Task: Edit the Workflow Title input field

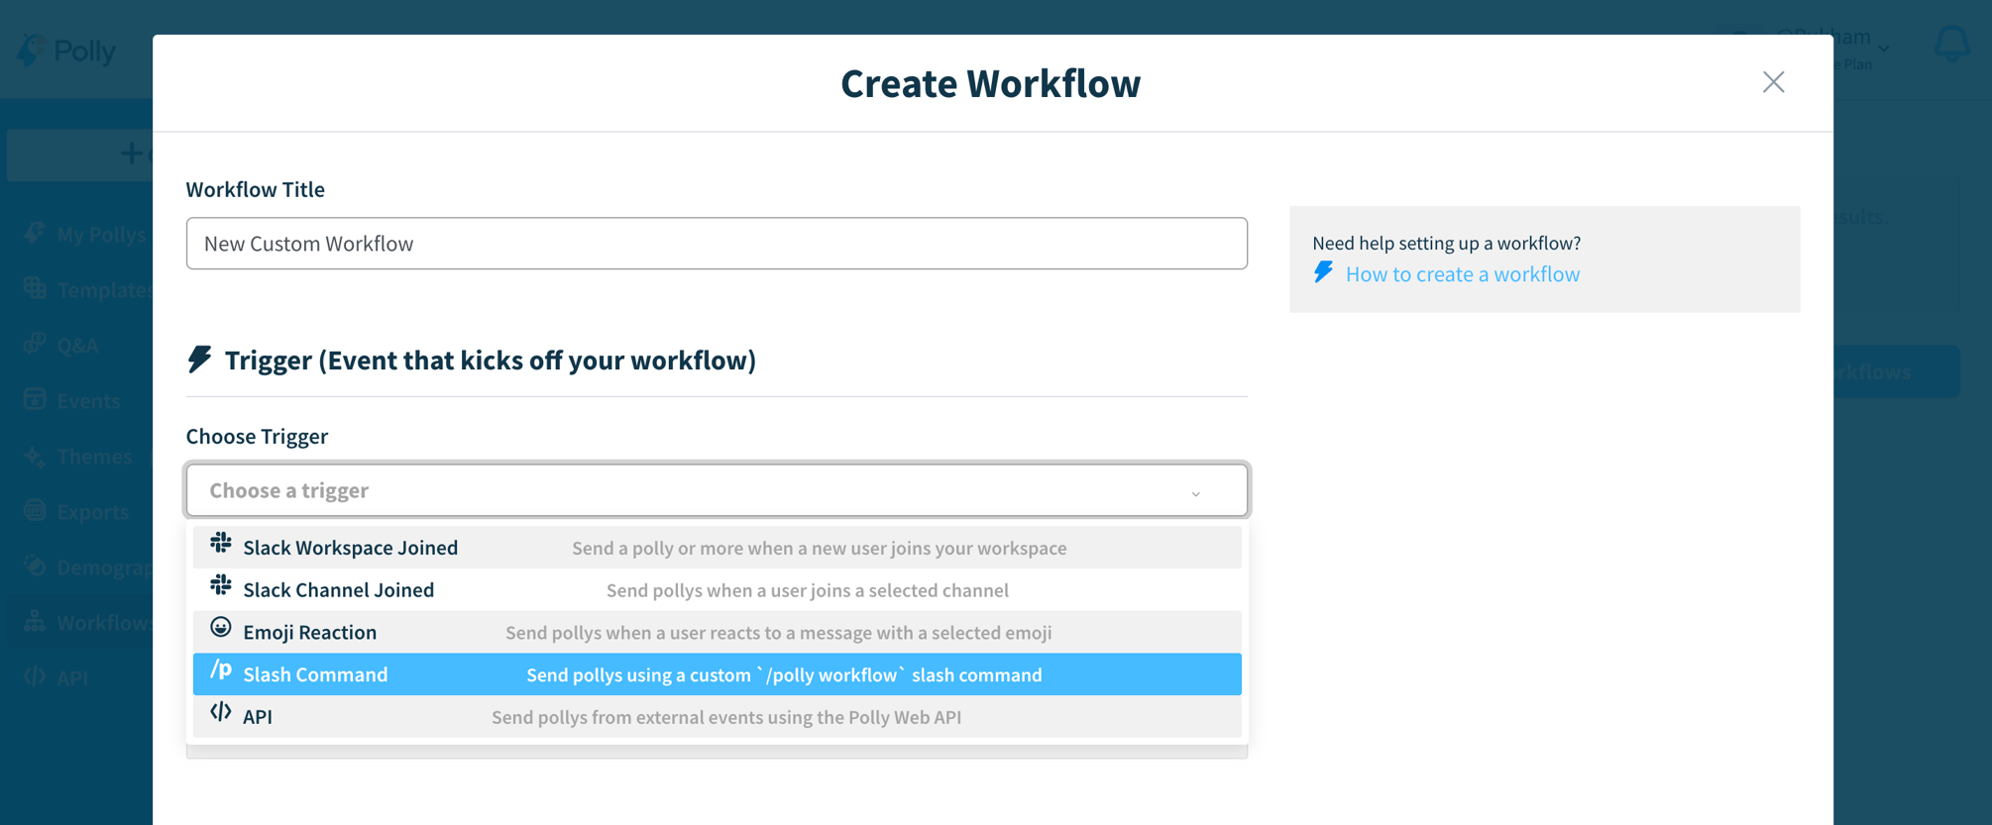Action: pyautogui.click(x=717, y=244)
